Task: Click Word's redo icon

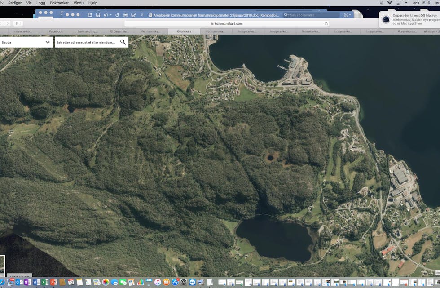Action: pos(117,15)
